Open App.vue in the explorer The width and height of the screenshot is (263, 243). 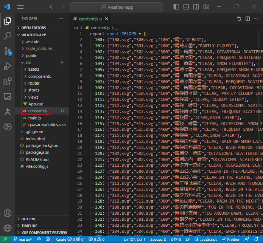tap(42, 104)
